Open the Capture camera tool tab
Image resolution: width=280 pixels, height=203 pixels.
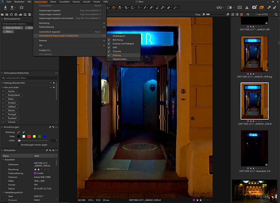7,14
